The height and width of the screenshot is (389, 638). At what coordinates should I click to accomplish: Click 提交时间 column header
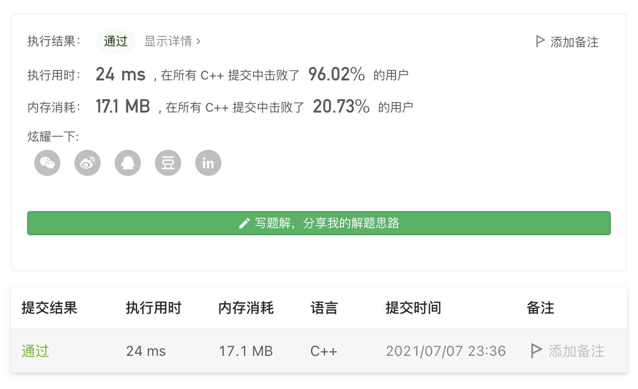click(413, 308)
